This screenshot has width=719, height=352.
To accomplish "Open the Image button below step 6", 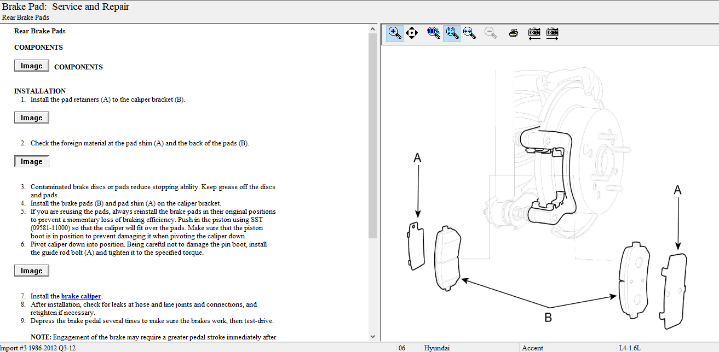I will coord(31,271).
